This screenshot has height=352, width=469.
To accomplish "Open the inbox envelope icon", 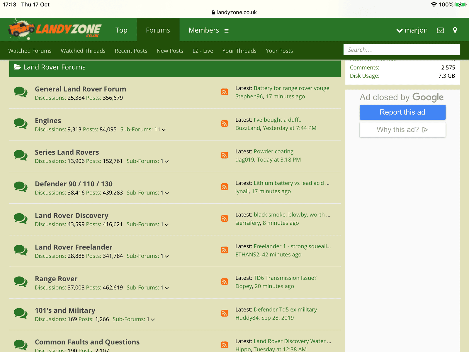I will (x=440, y=30).
